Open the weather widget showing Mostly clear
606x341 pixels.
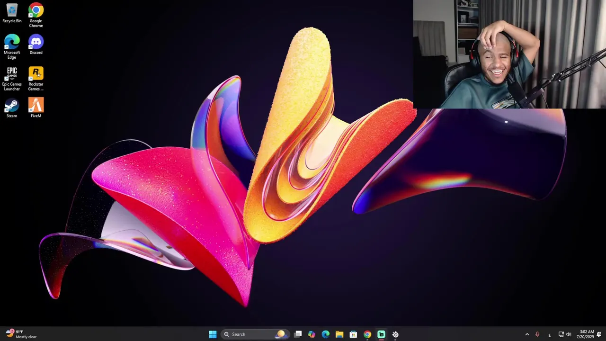[21, 334]
